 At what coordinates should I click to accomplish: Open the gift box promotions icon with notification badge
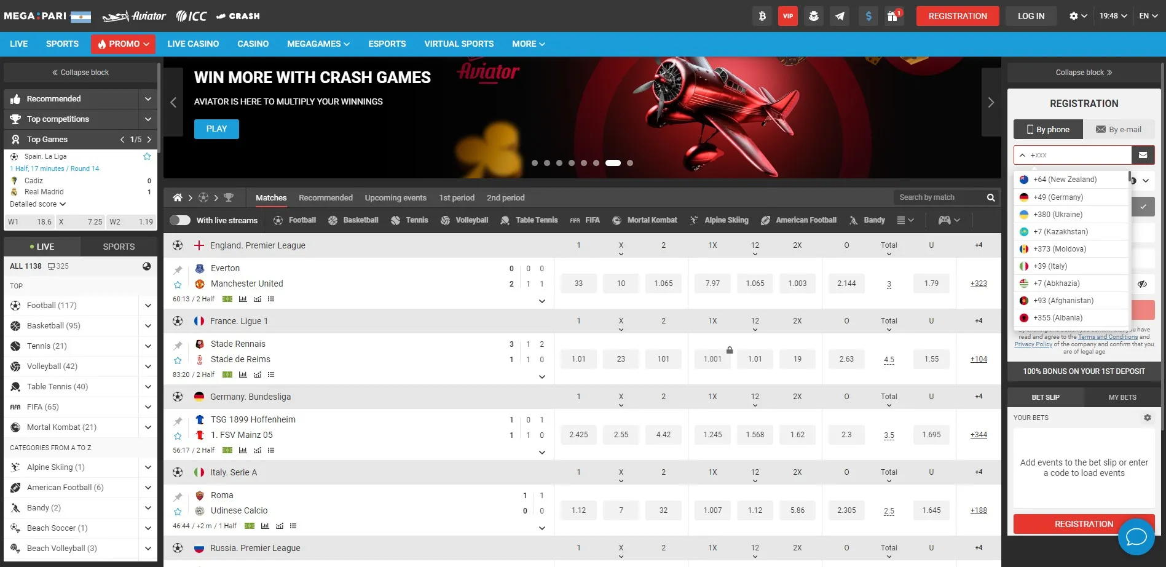tap(893, 15)
